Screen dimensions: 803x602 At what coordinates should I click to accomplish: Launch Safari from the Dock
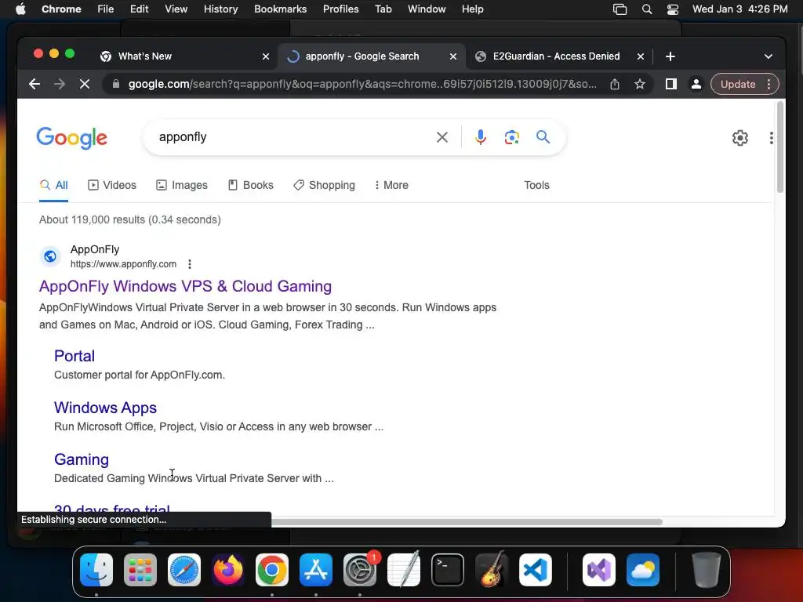[184, 570]
